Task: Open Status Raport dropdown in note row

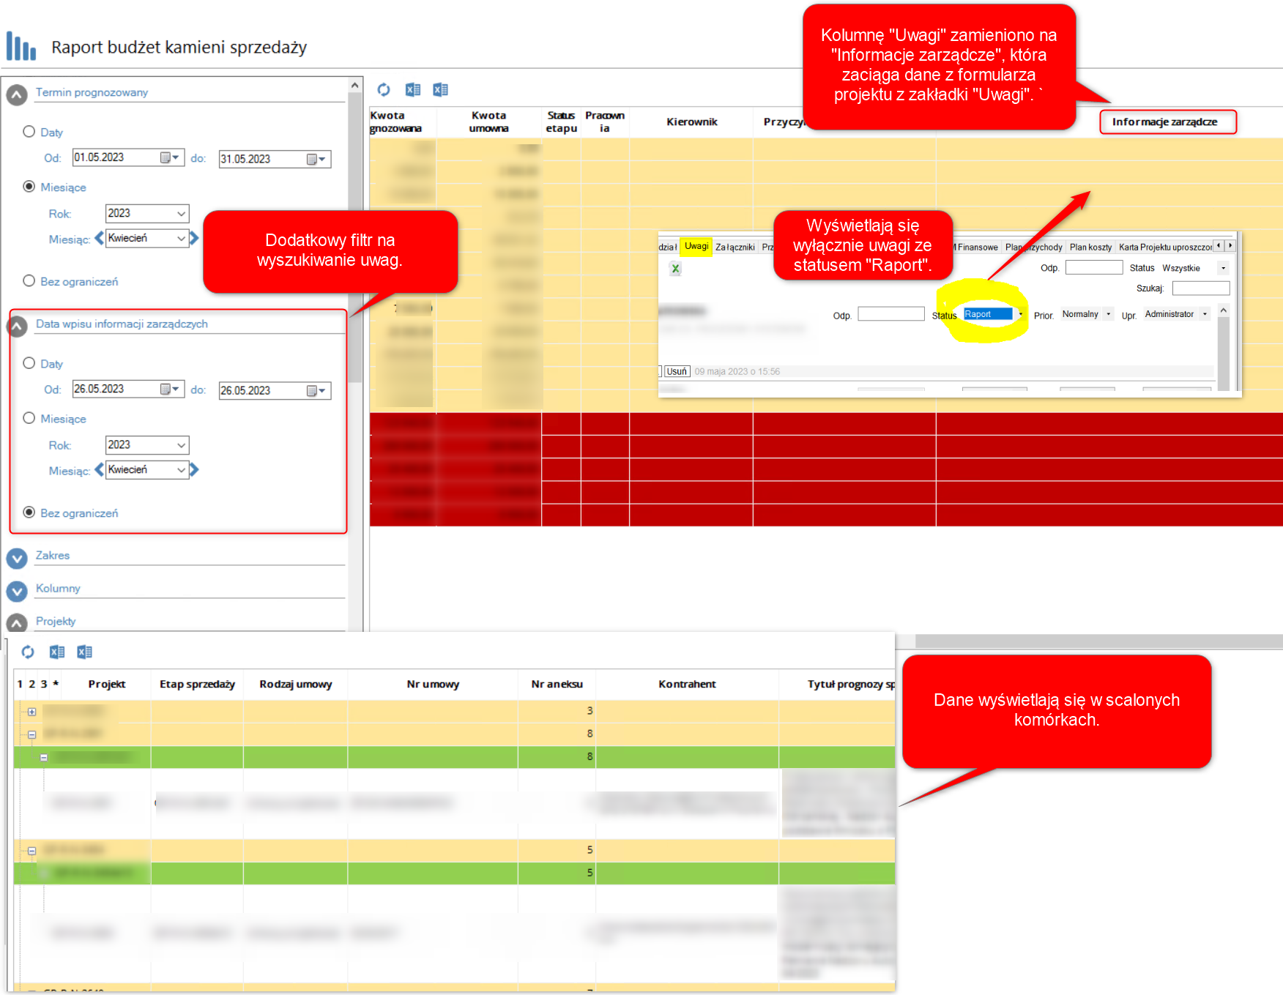Action: tap(1020, 314)
